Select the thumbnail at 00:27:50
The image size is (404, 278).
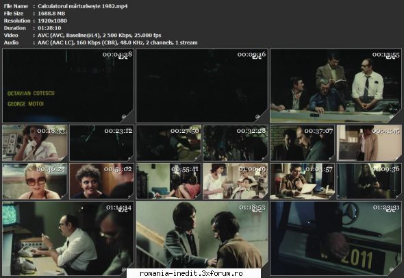(168, 143)
